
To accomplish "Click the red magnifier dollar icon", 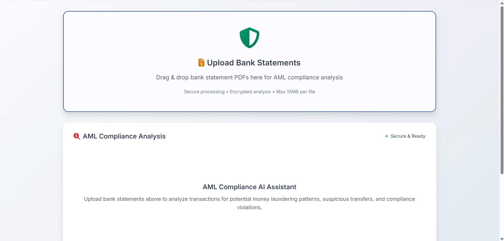I will point(77,136).
